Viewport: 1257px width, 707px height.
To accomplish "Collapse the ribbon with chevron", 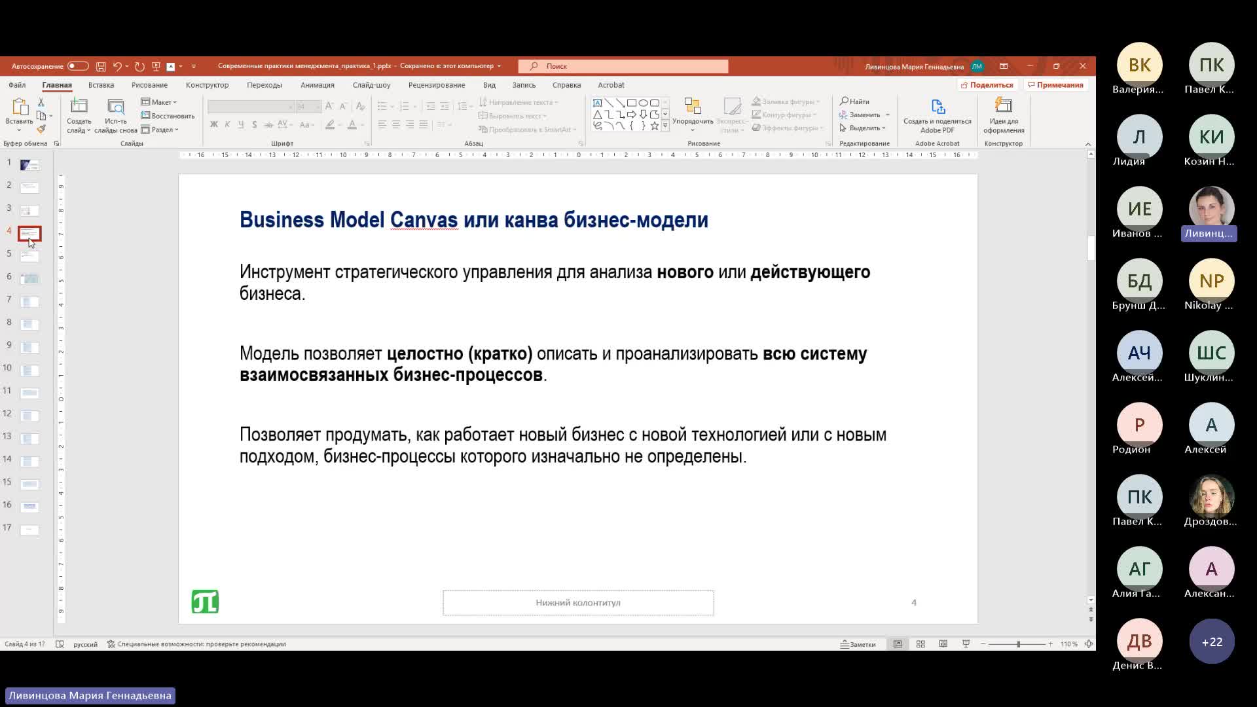I will 1088,144.
